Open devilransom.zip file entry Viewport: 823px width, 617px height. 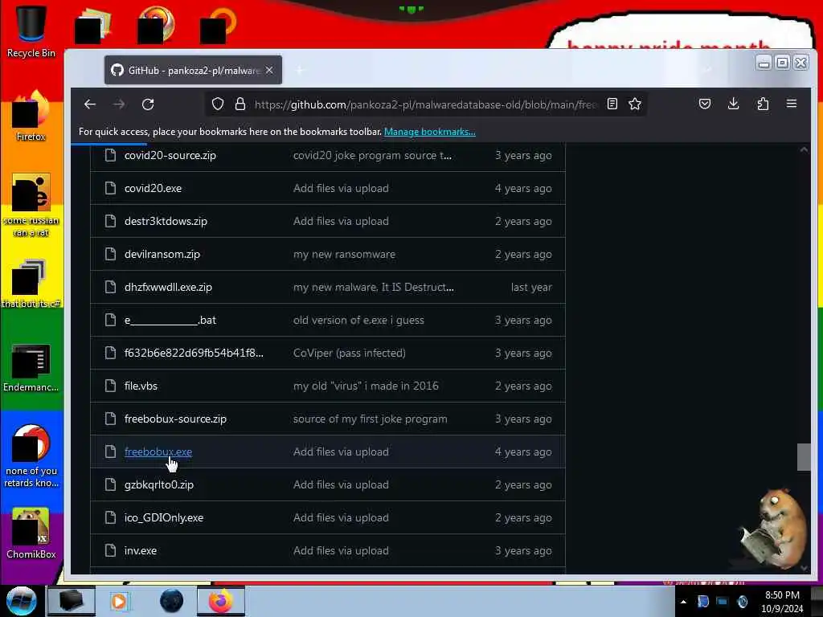[x=162, y=255]
